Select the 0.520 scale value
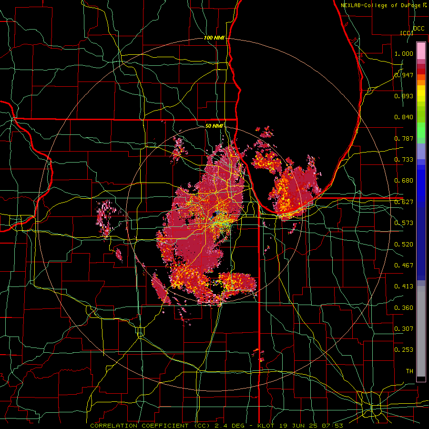This screenshot has width=429, height=429. (x=404, y=244)
